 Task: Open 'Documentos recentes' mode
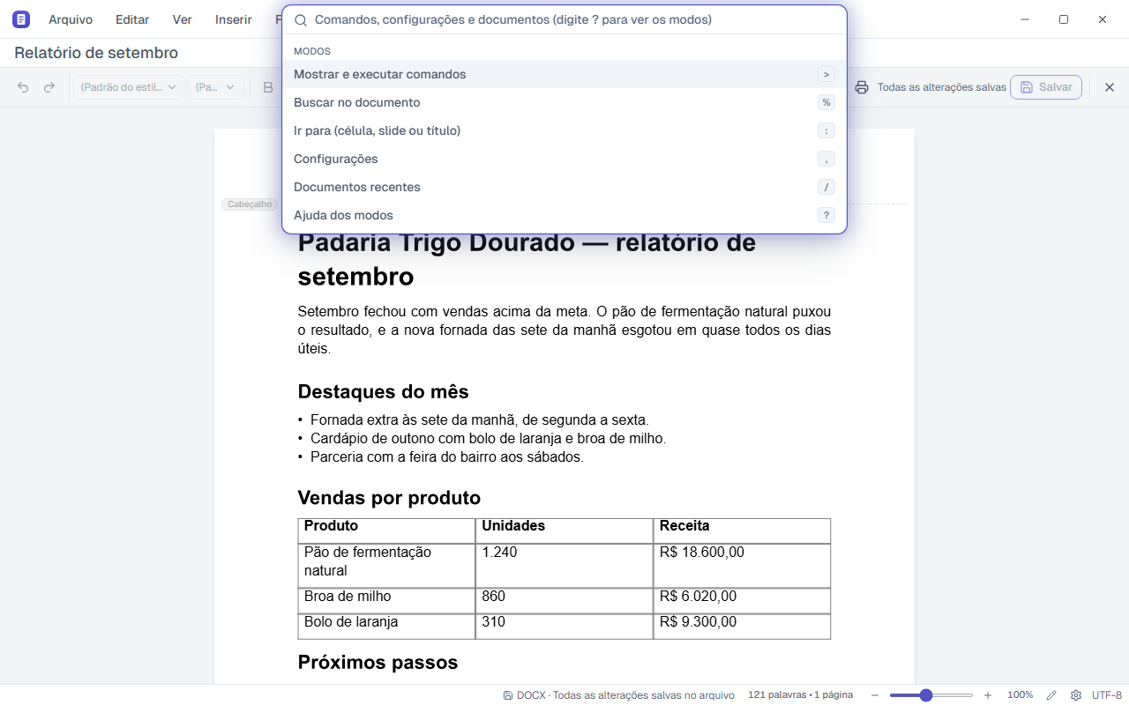coord(564,187)
